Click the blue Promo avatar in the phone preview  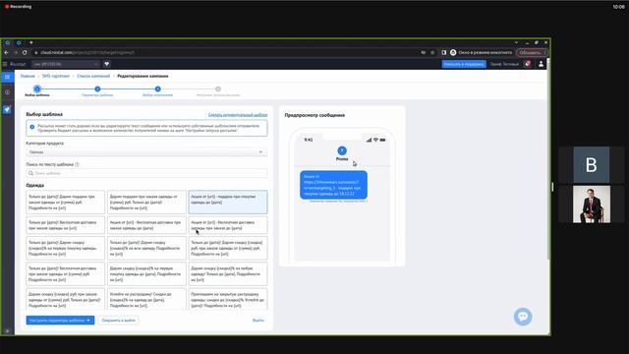click(x=342, y=150)
